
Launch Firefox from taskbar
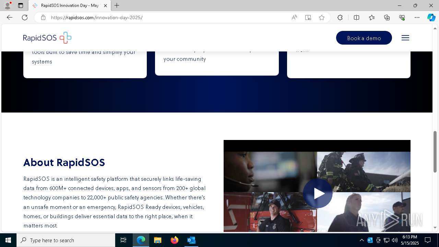click(x=174, y=240)
